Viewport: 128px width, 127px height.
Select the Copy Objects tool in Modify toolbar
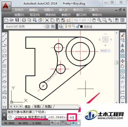coord(123,40)
